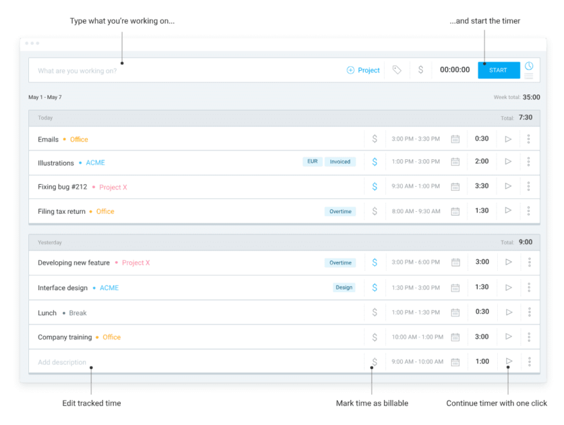Click the billable dollar icon in the timer bar
The height and width of the screenshot is (425, 564).
click(420, 69)
